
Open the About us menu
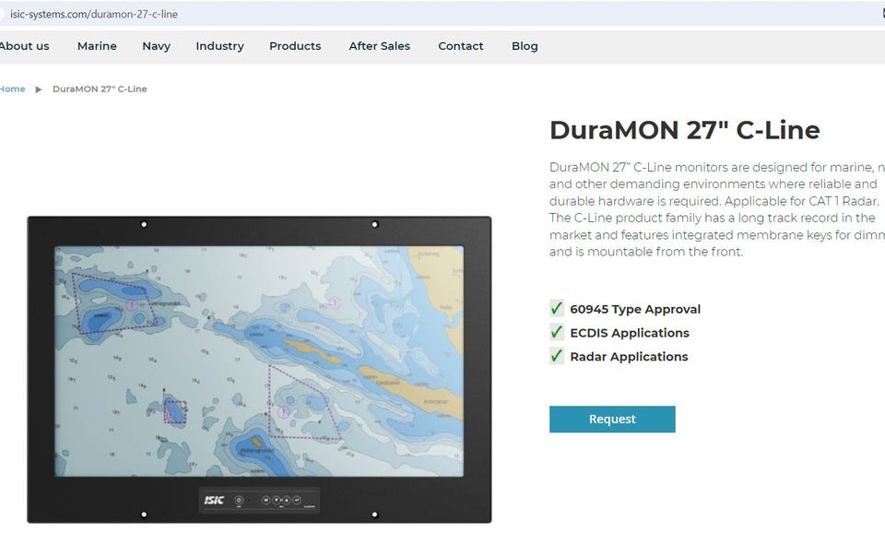tap(24, 46)
